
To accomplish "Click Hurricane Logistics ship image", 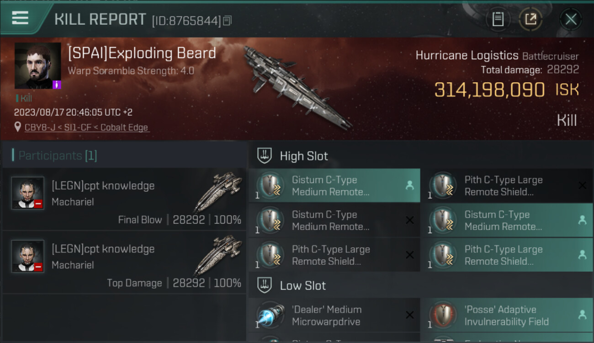I will [298, 86].
